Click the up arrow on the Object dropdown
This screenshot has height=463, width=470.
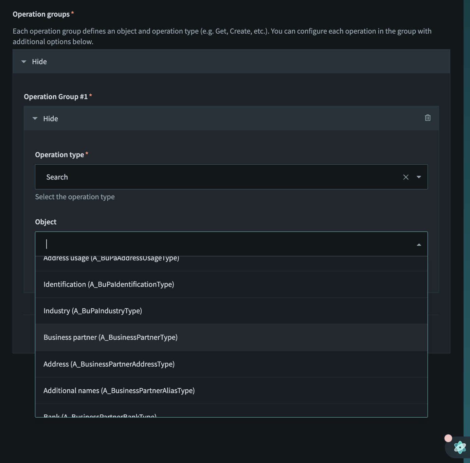coord(419,244)
